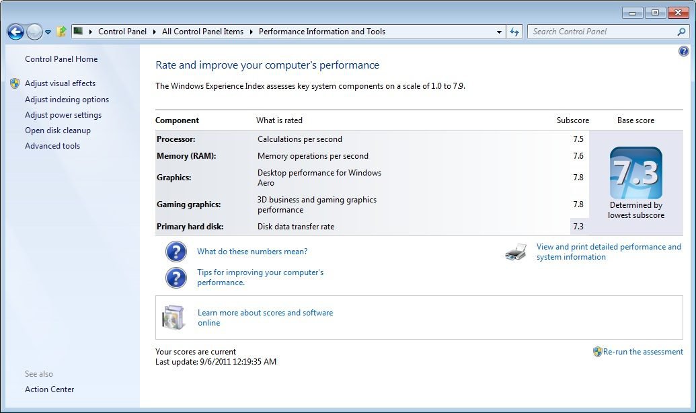Click the shield icon next to Re-run the assessment

tap(597, 352)
